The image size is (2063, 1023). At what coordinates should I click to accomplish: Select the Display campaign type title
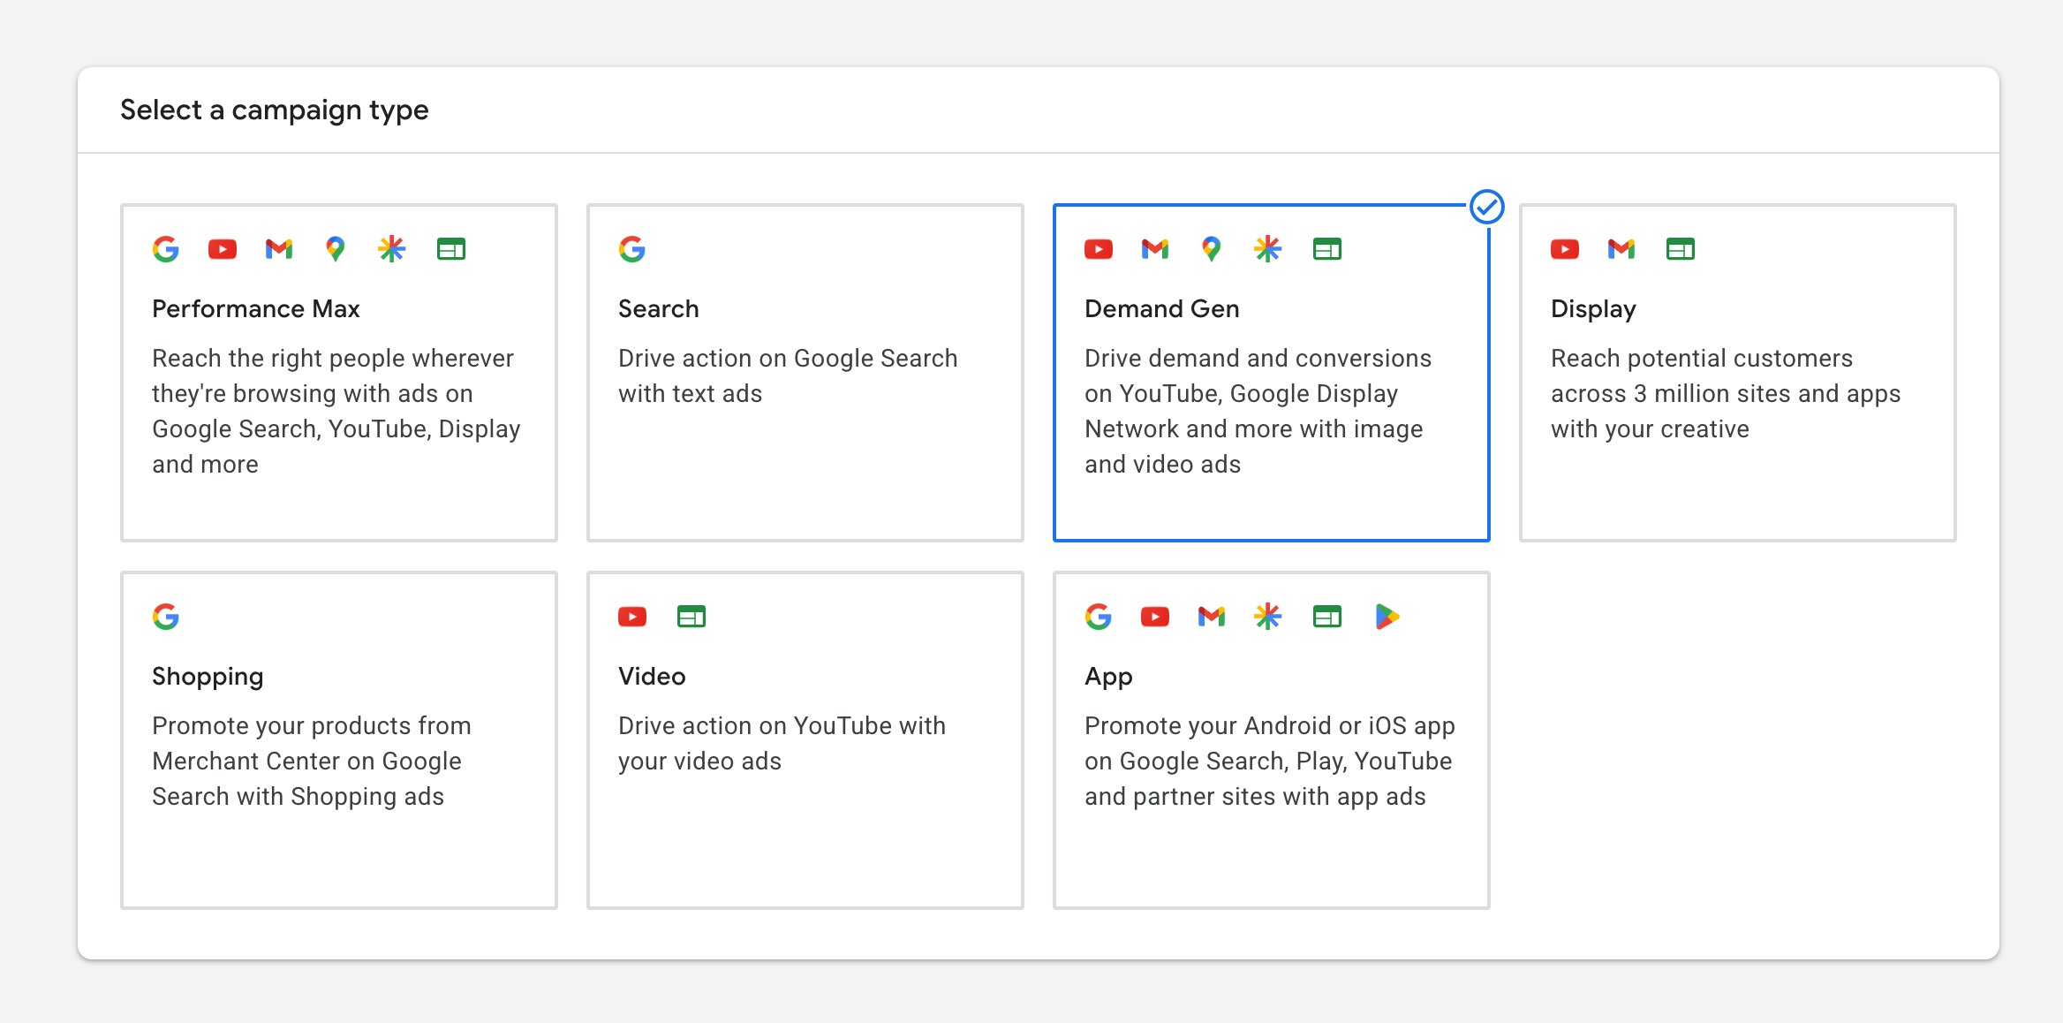coord(1593,308)
